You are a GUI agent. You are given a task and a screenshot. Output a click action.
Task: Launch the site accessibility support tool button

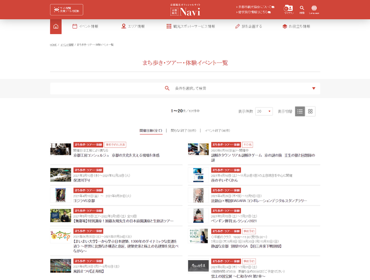click(x=67, y=10)
